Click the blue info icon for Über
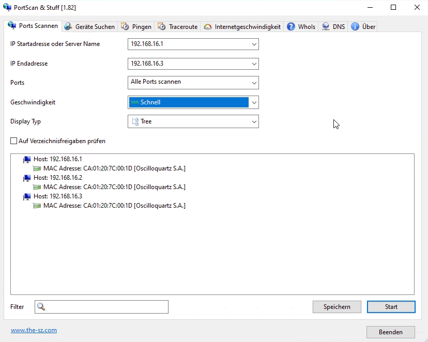This screenshot has width=428, height=342. 355,26
